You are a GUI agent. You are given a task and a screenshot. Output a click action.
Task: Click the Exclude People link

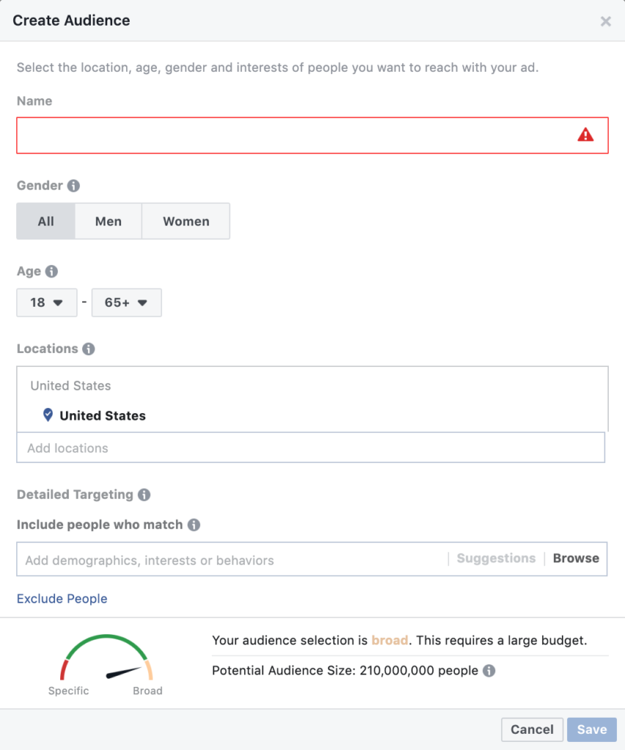(62, 598)
